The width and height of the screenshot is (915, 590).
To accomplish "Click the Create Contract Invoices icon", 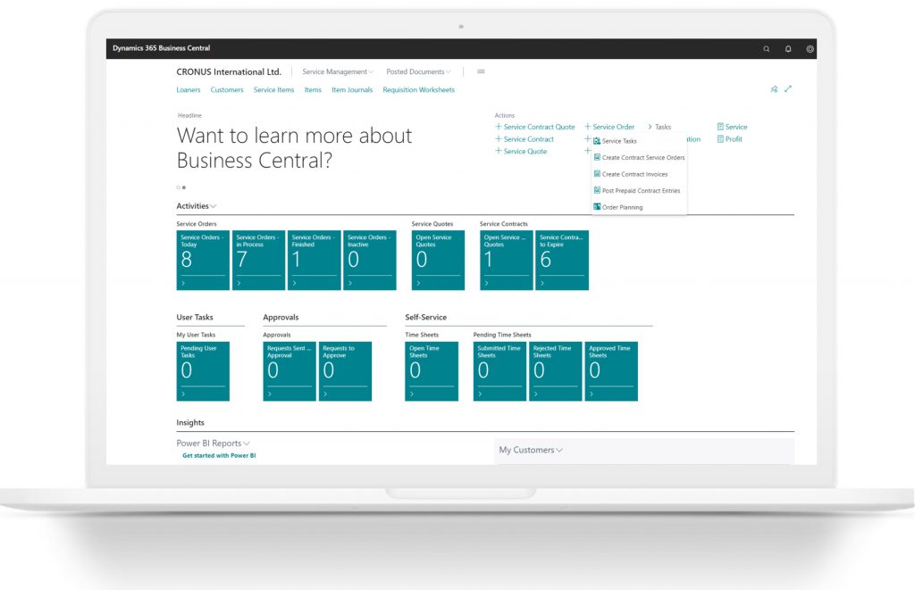I will (597, 174).
